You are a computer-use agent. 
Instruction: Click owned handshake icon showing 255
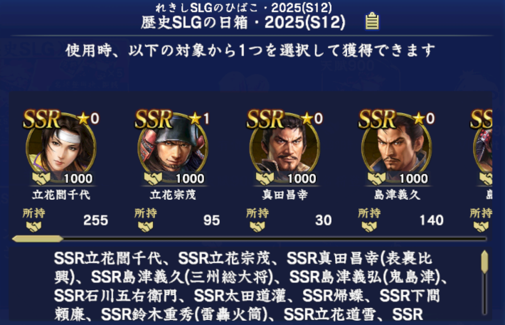(34, 227)
